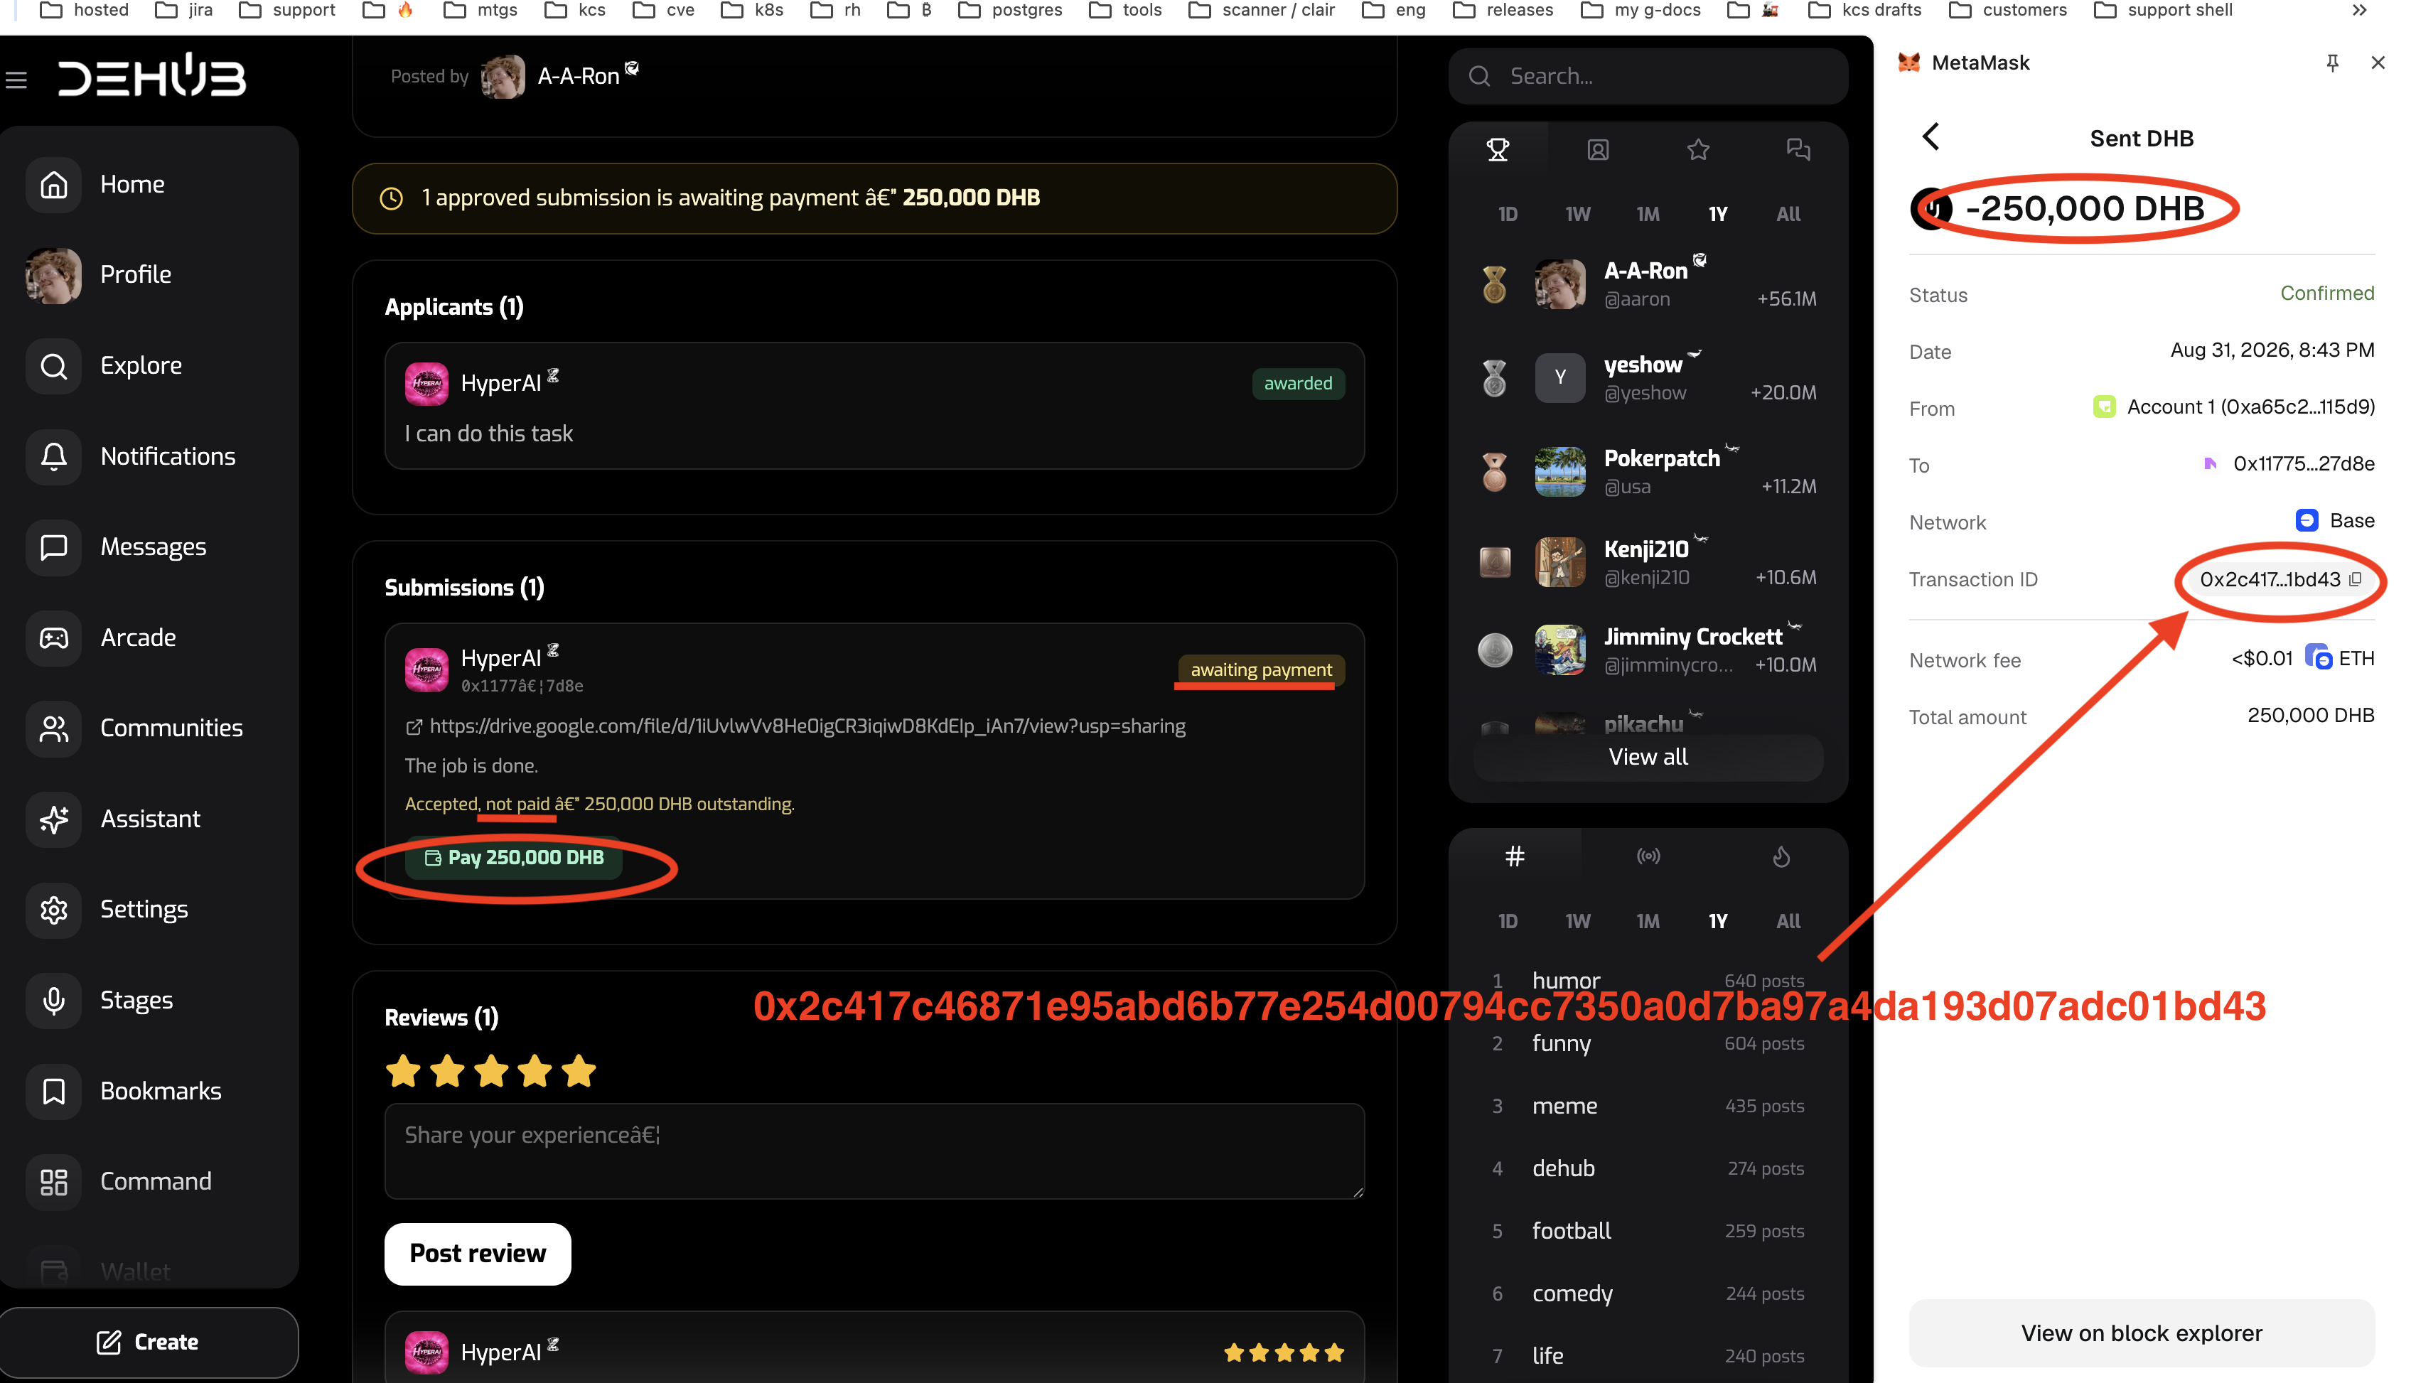Open the 'dehub' trending topic
The width and height of the screenshot is (2411, 1383).
click(x=1564, y=1168)
